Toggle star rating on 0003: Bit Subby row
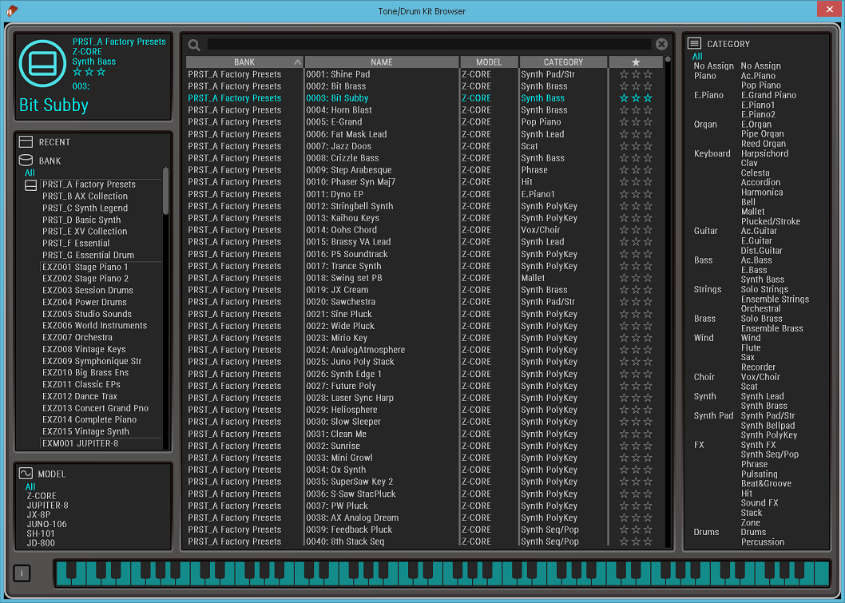The width and height of the screenshot is (845, 603). 636,98
